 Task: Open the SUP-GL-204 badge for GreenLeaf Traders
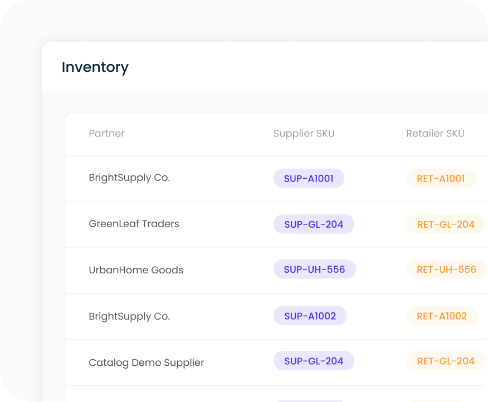tap(314, 224)
